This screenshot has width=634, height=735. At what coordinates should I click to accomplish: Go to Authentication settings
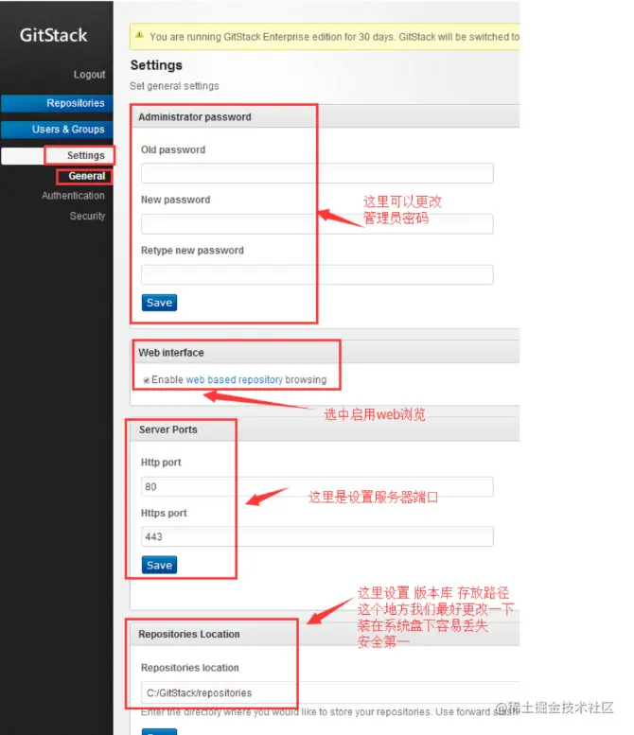pyautogui.click(x=73, y=196)
